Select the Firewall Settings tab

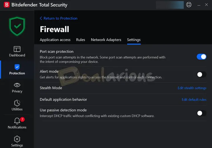pos(134,40)
